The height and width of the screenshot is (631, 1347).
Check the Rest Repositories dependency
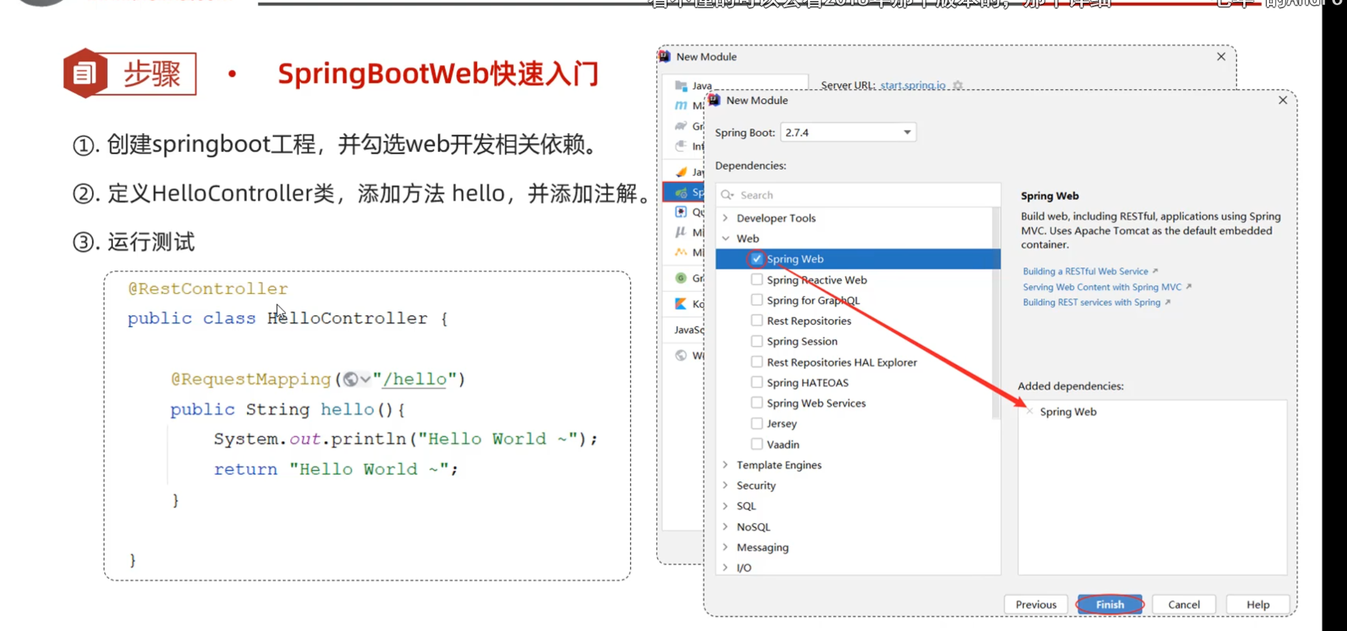click(x=757, y=321)
